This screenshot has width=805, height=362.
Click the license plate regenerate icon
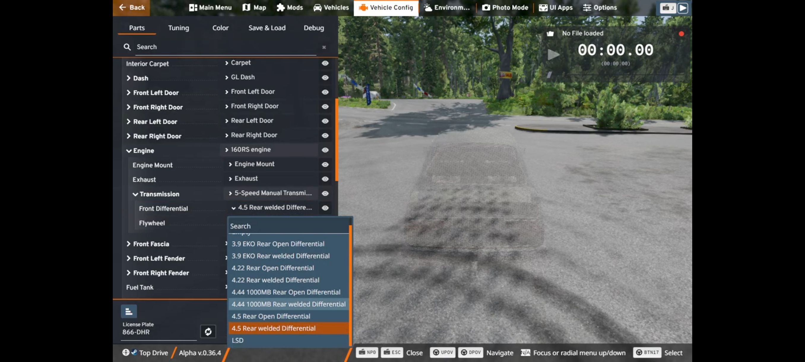[x=208, y=331]
